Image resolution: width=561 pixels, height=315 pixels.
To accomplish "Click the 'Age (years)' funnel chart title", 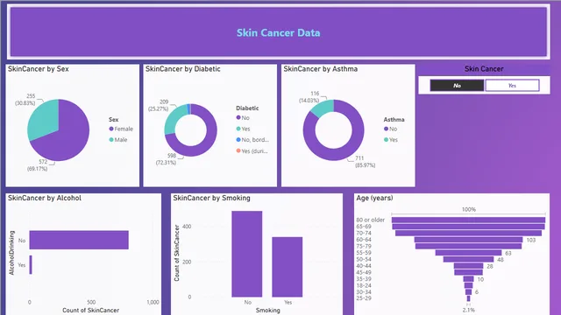I will point(374,198).
